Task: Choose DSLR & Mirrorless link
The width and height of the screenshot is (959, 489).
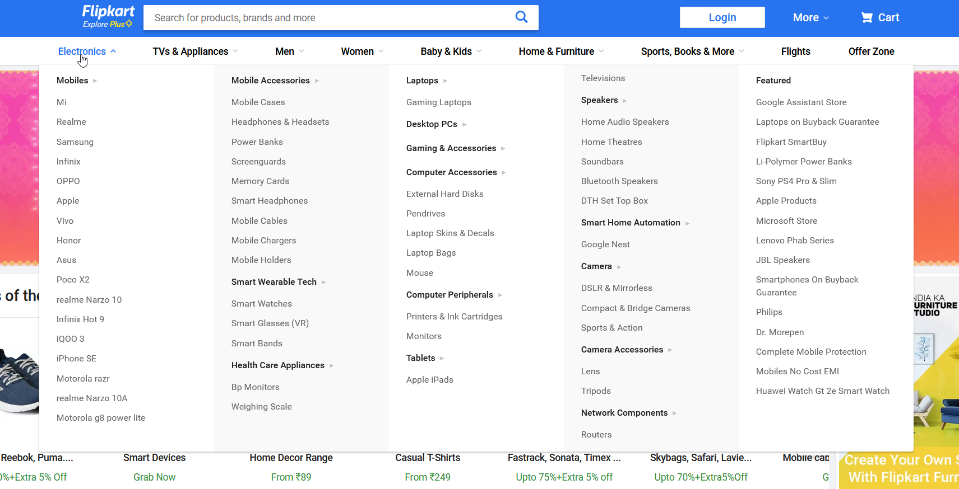Action: click(x=617, y=288)
